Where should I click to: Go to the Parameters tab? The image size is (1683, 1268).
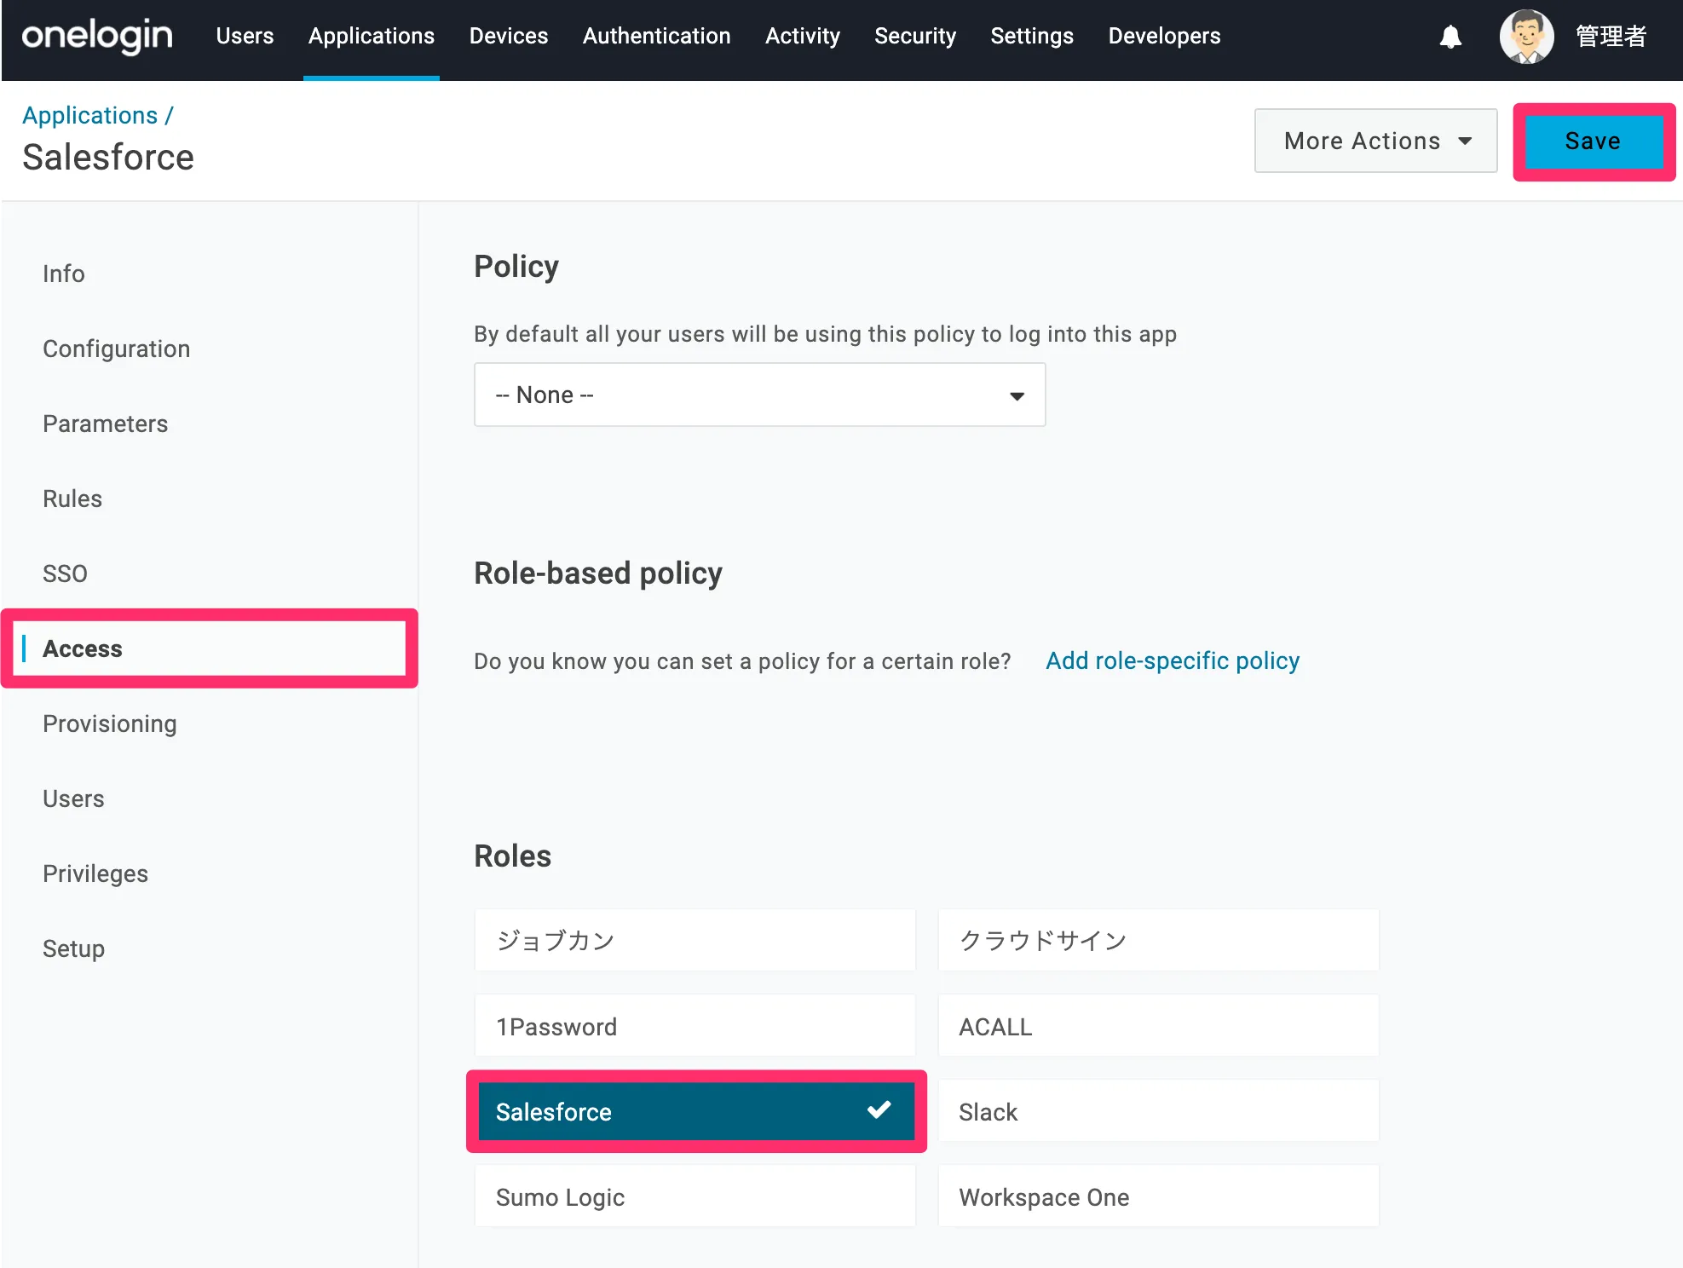coord(105,424)
